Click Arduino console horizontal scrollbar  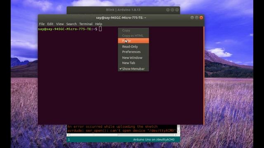pyautogui.click(x=94, y=135)
